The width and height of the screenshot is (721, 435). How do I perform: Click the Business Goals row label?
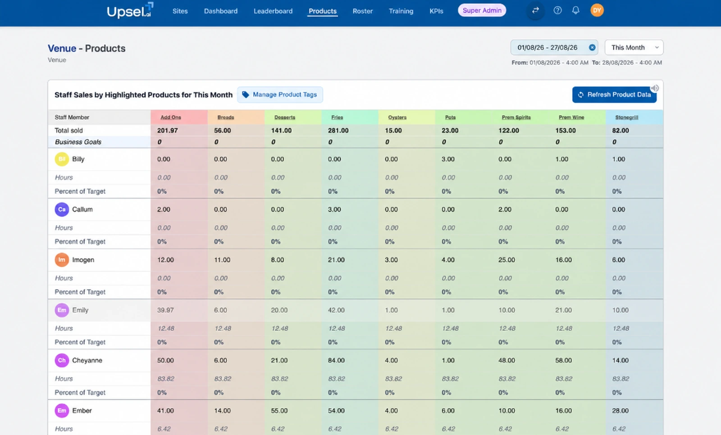coord(78,142)
